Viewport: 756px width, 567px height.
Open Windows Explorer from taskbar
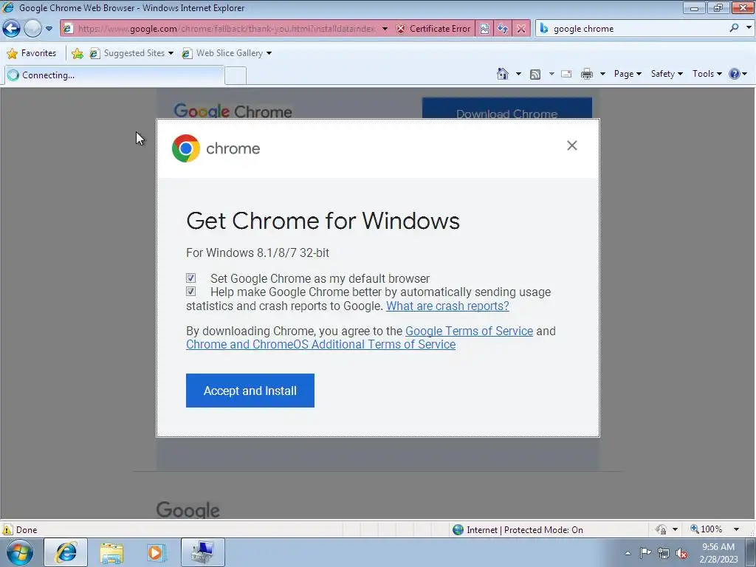tap(111, 554)
